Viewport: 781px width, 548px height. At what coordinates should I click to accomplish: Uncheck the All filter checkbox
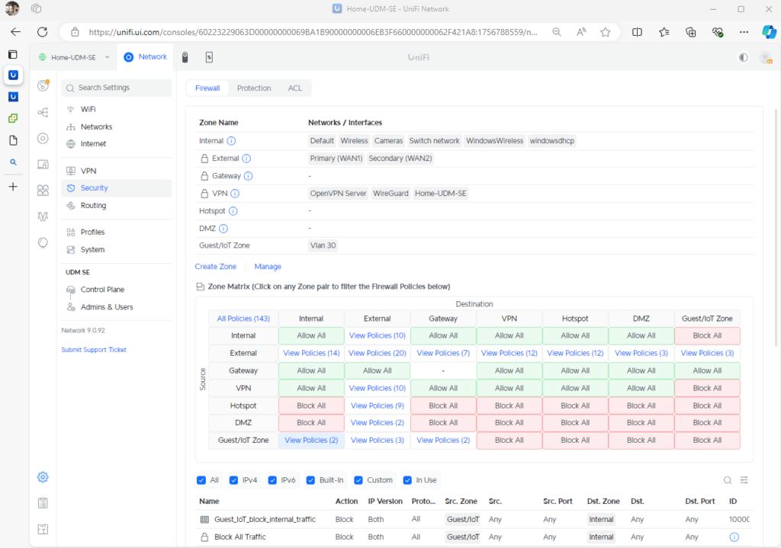[x=201, y=480]
